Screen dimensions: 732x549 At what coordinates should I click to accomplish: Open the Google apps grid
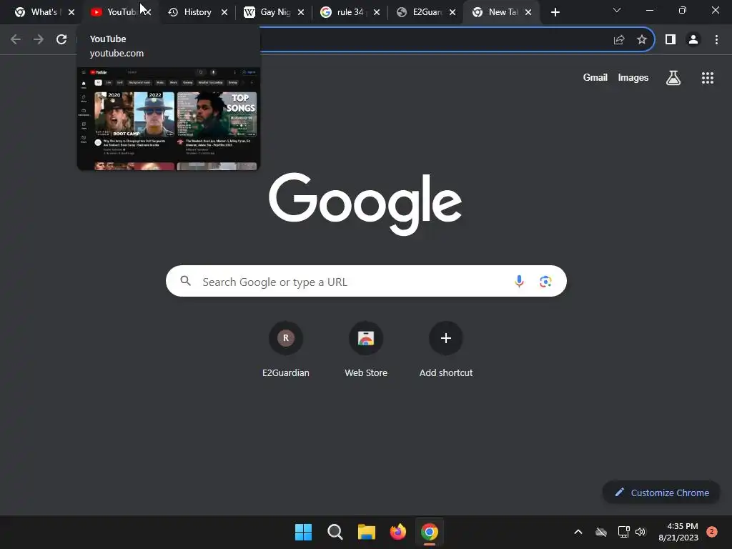click(708, 78)
